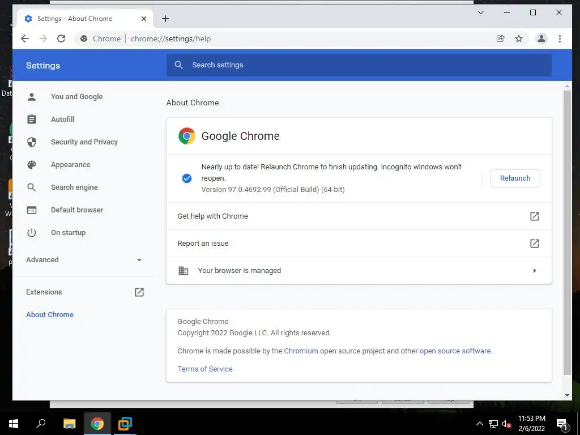Expand the Advanced section
This screenshot has width=580, height=435.
pyautogui.click(x=84, y=259)
